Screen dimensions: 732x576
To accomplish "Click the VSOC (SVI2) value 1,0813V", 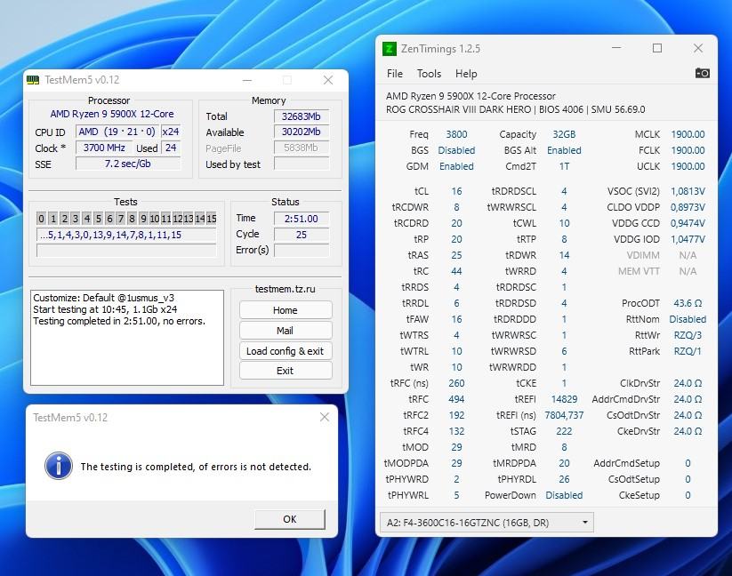I will (x=688, y=191).
